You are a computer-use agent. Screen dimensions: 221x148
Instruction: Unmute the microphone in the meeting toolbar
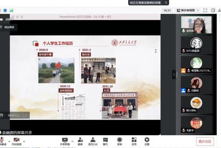pyautogui.click(x=2, y=140)
